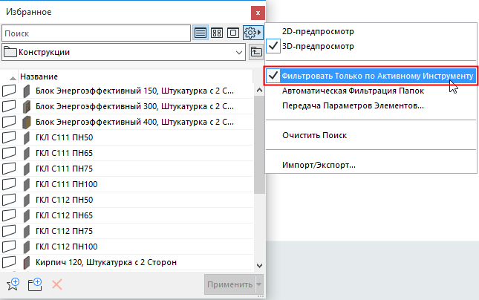This screenshot has height=300, width=479.
Task: Click in the Поиск search field
Action: point(97,33)
